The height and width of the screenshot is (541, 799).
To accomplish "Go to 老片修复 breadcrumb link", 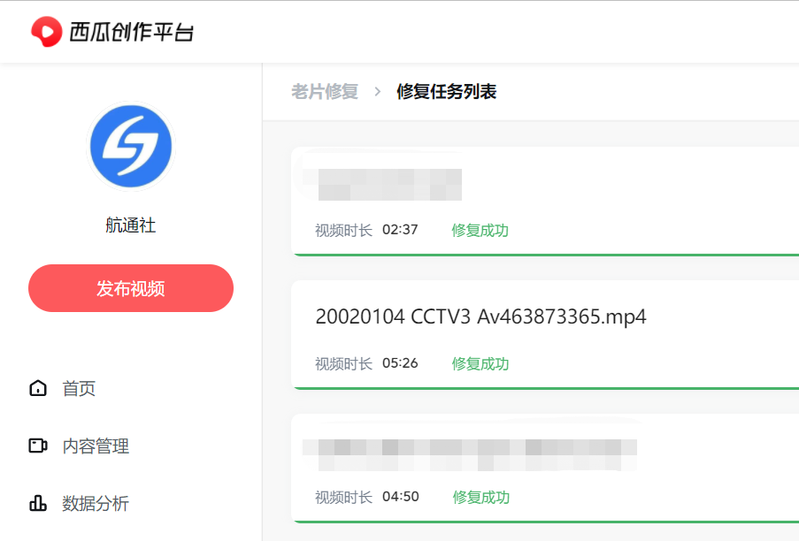I will tap(325, 92).
